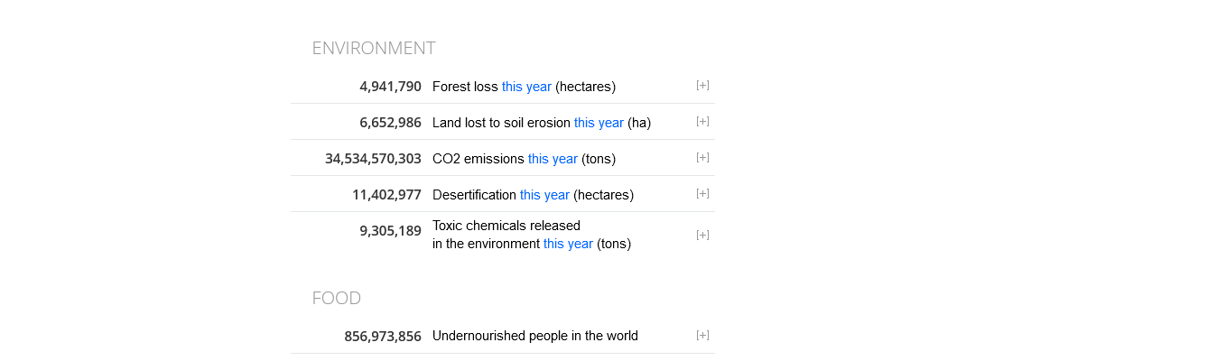The width and height of the screenshot is (1217, 361).
Task: Click the Forest loss counter 4,941,790
Action: [x=390, y=87]
